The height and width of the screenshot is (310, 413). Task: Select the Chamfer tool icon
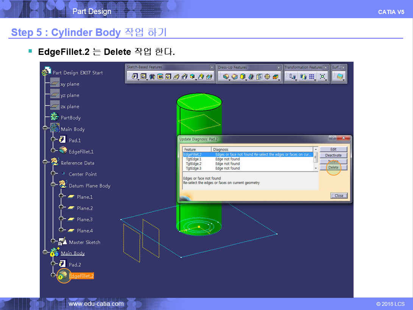[234, 77]
